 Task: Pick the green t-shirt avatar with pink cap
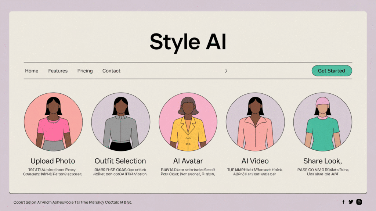(322, 122)
